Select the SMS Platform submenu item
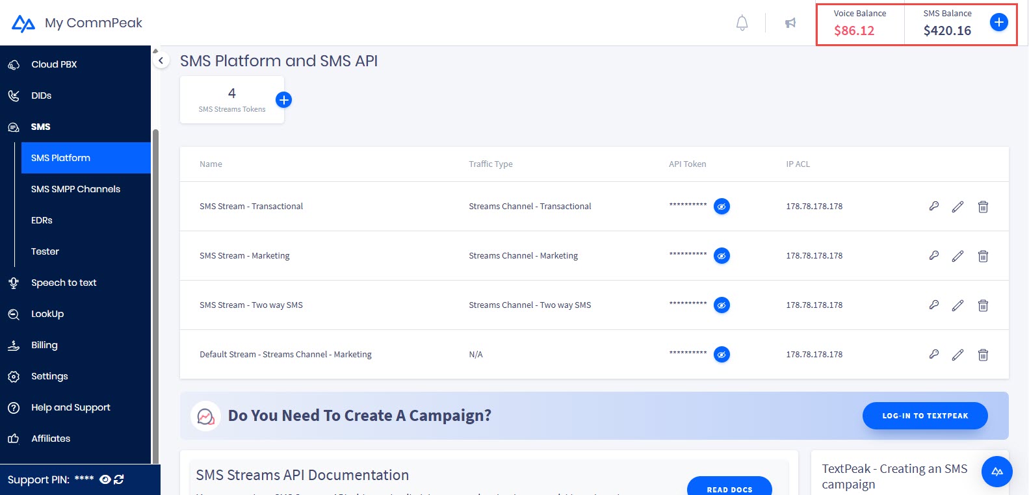 click(x=86, y=158)
